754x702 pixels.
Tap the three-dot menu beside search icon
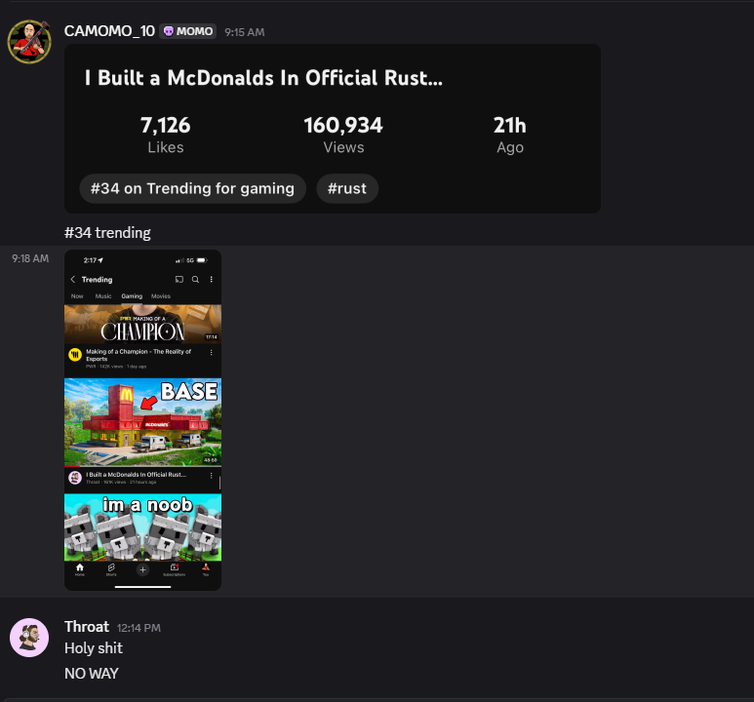pyautogui.click(x=211, y=280)
